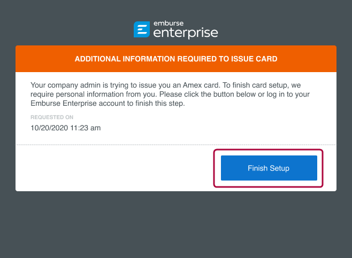
Task: Click the dashed divider above Finish Setup
Action: [107, 145]
